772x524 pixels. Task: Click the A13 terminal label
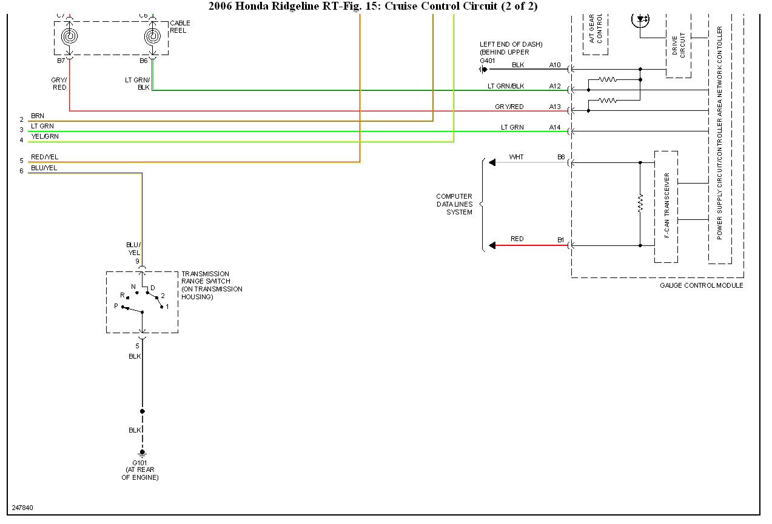pyautogui.click(x=556, y=107)
